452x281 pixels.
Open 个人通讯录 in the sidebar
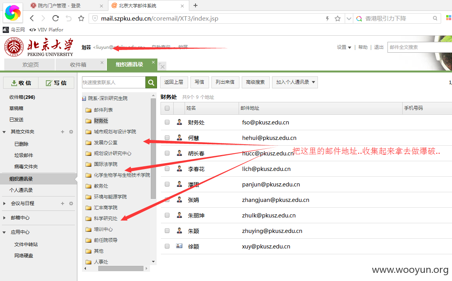[x=21, y=190]
